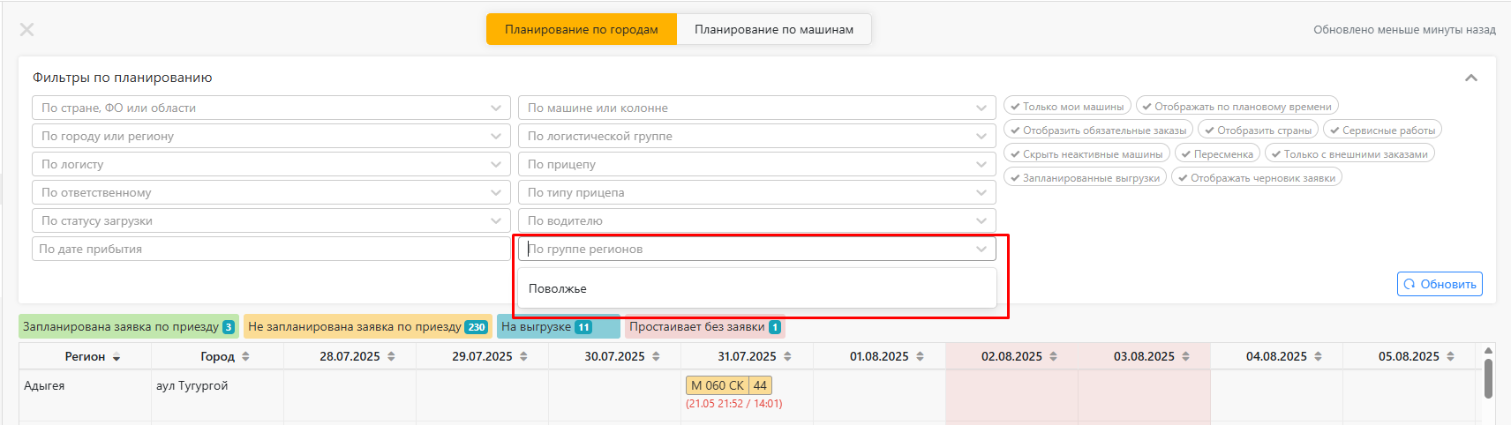Open 'По типу прицепа' dropdown
Viewport: 1511px width, 425px height.
(x=756, y=192)
